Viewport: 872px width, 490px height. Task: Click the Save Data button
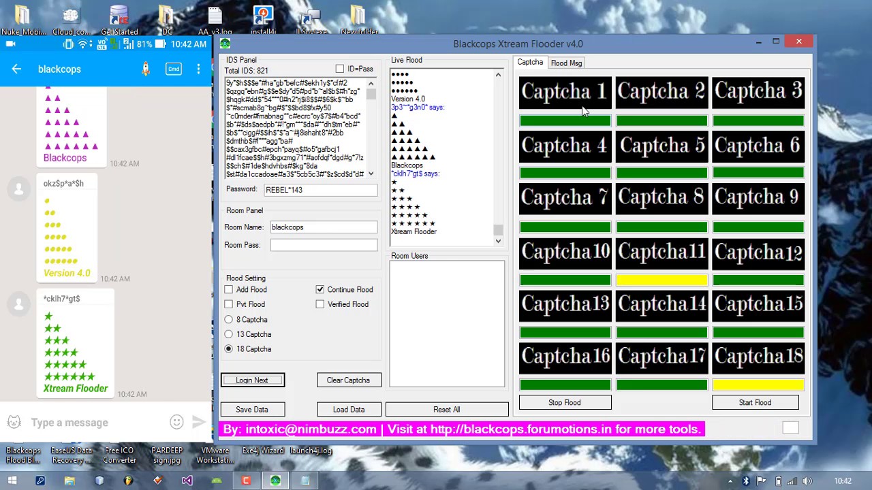point(252,409)
